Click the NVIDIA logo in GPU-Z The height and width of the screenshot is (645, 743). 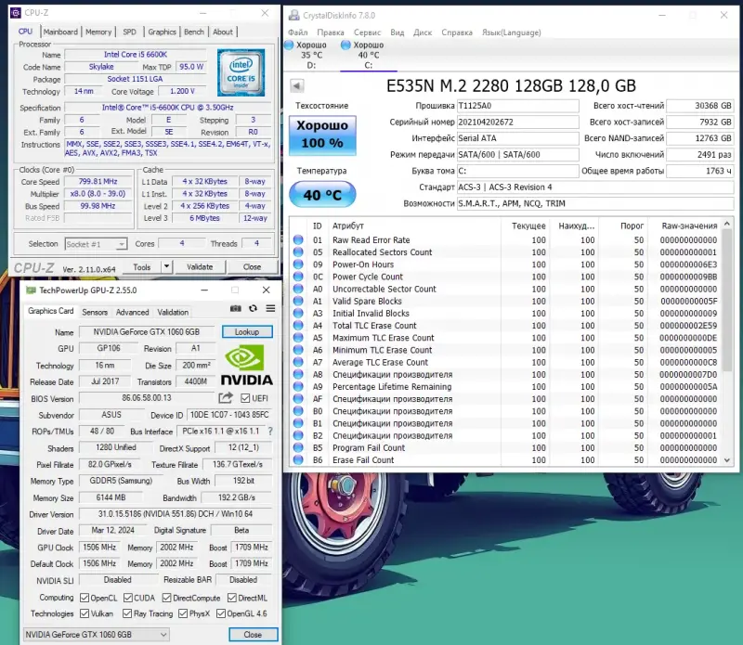point(246,365)
